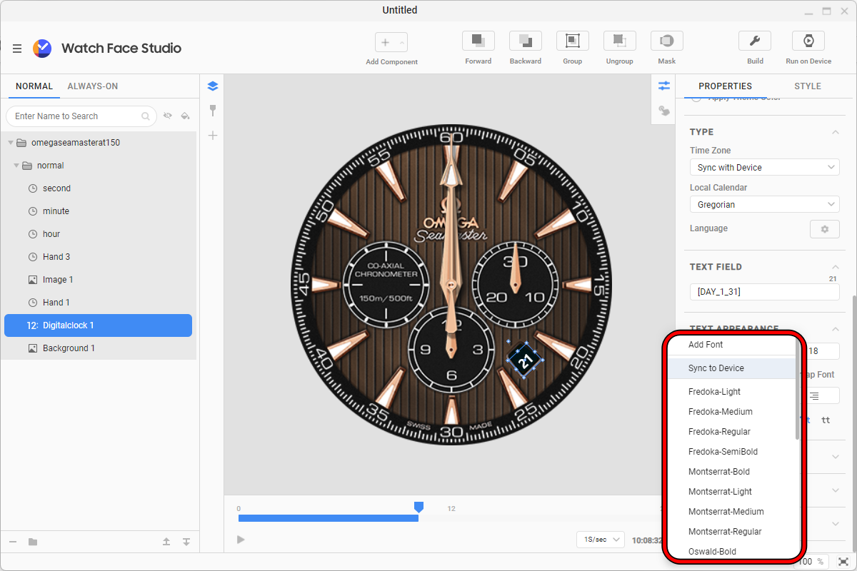Choose Sync to Device font option
Viewport: 857px width, 571px height.
click(x=731, y=368)
